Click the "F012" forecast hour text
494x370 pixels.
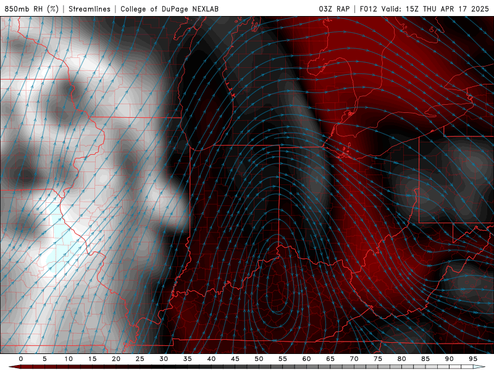pos(368,9)
